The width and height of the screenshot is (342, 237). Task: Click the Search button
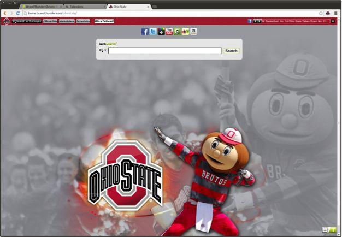(231, 51)
